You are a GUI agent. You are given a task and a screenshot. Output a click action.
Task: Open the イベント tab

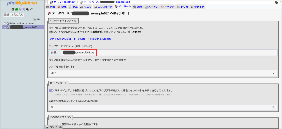[167, 7]
